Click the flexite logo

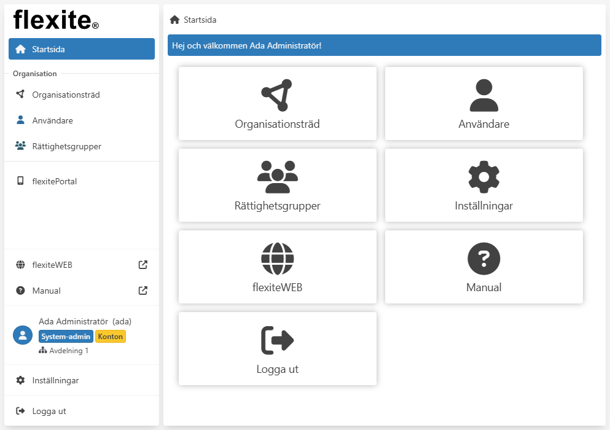point(56,20)
